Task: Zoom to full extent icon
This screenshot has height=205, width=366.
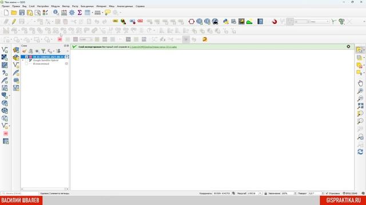Action: 360,106
